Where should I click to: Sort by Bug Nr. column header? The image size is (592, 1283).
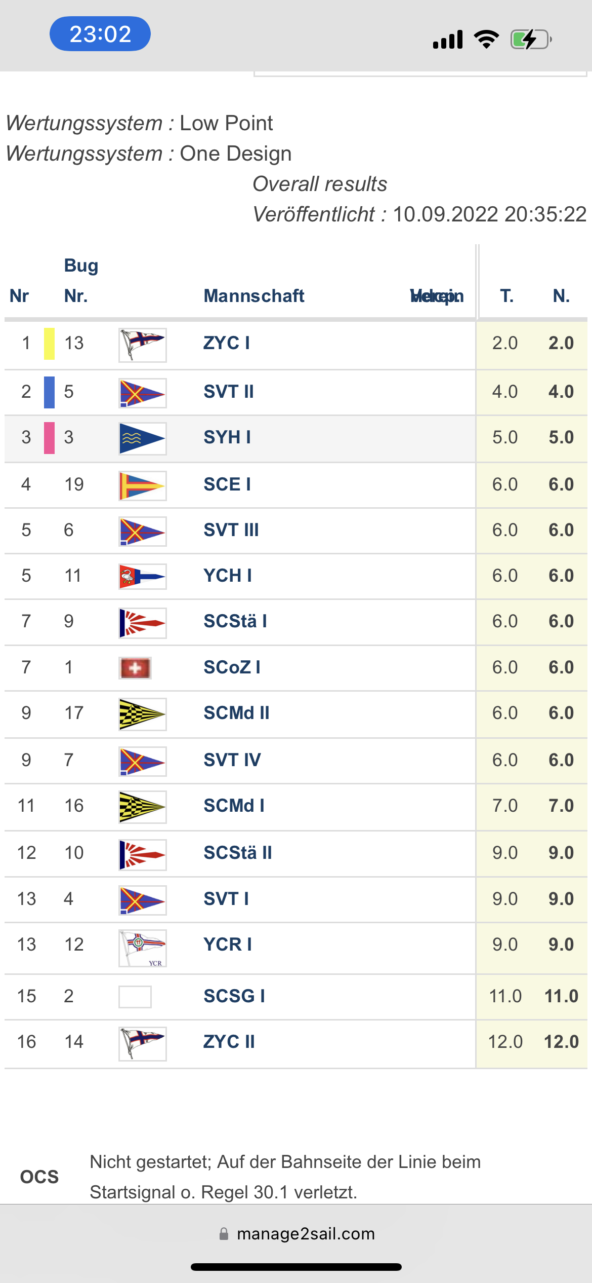pos(76,295)
